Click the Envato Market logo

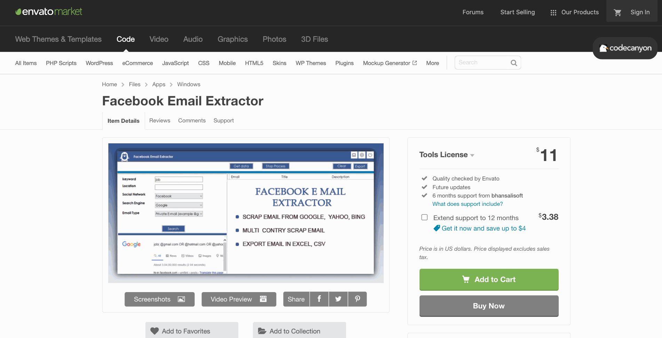(x=48, y=11)
